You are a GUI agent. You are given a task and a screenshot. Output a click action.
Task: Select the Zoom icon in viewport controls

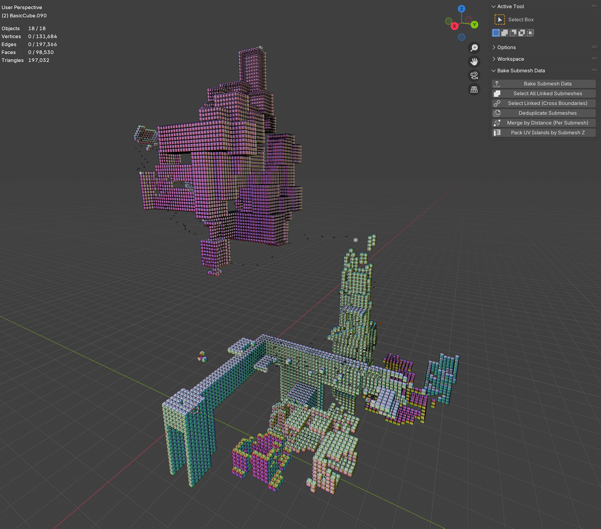[474, 48]
